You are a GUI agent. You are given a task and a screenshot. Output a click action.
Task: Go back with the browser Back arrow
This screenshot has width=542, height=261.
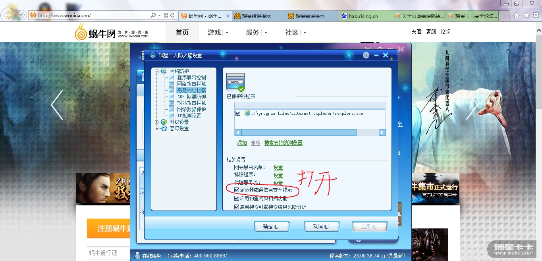(x=8, y=15)
